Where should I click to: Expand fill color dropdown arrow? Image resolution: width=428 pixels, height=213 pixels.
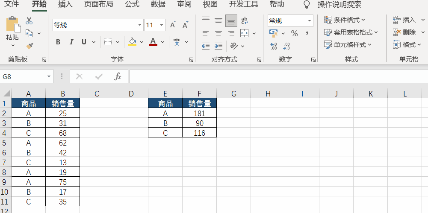pos(142,42)
